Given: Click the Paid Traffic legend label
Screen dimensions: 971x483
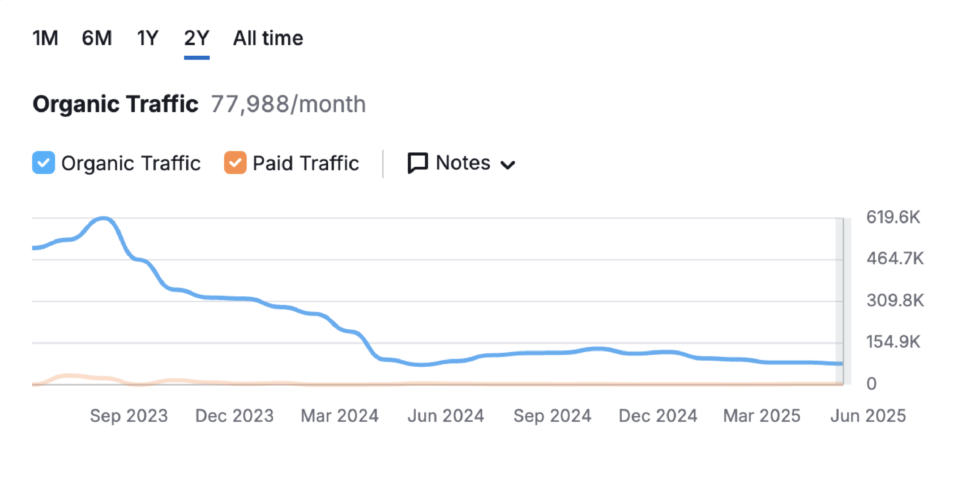Looking at the screenshot, I should click(306, 163).
